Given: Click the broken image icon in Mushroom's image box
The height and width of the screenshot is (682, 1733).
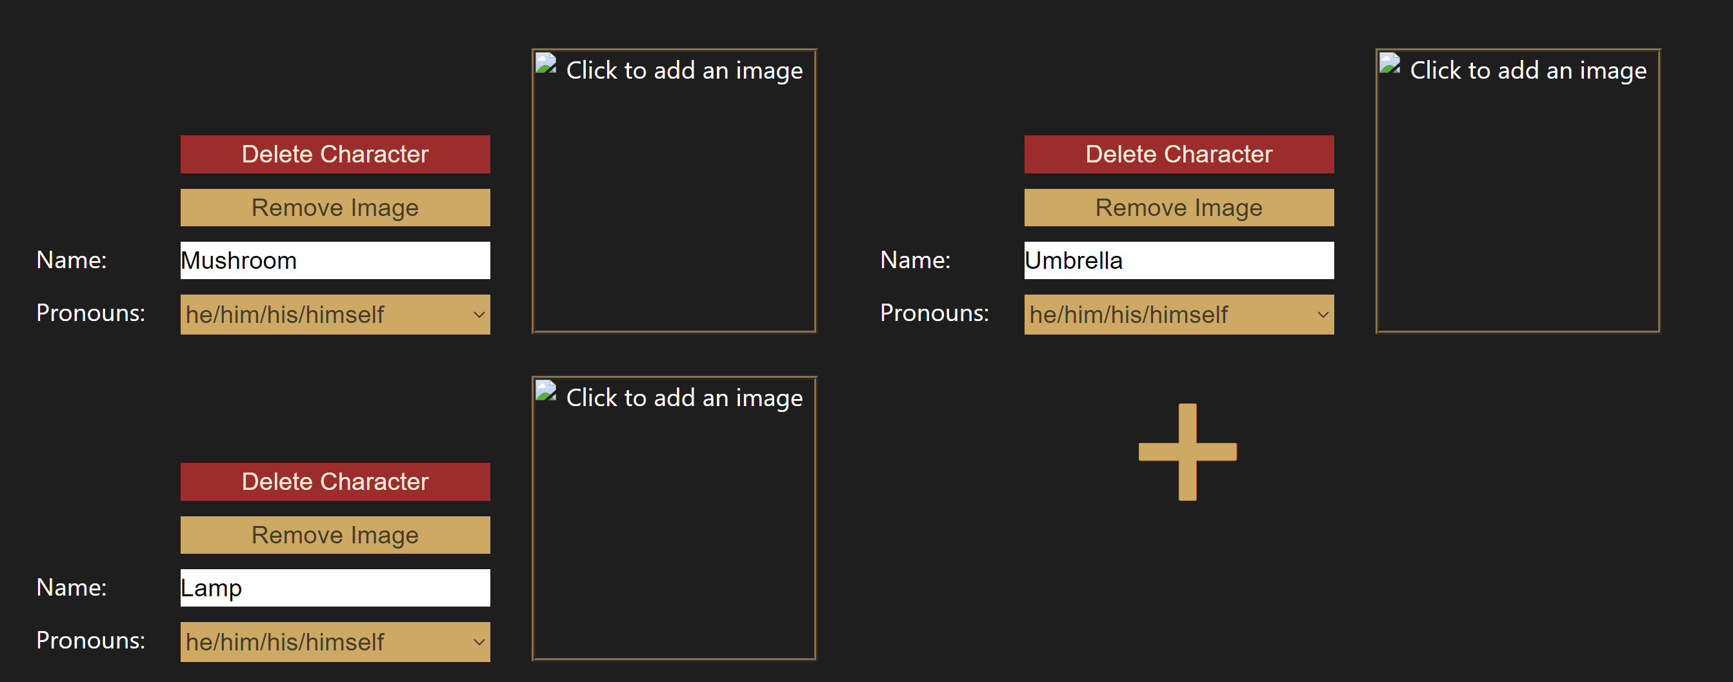Looking at the screenshot, I should [x=546, y=64].
